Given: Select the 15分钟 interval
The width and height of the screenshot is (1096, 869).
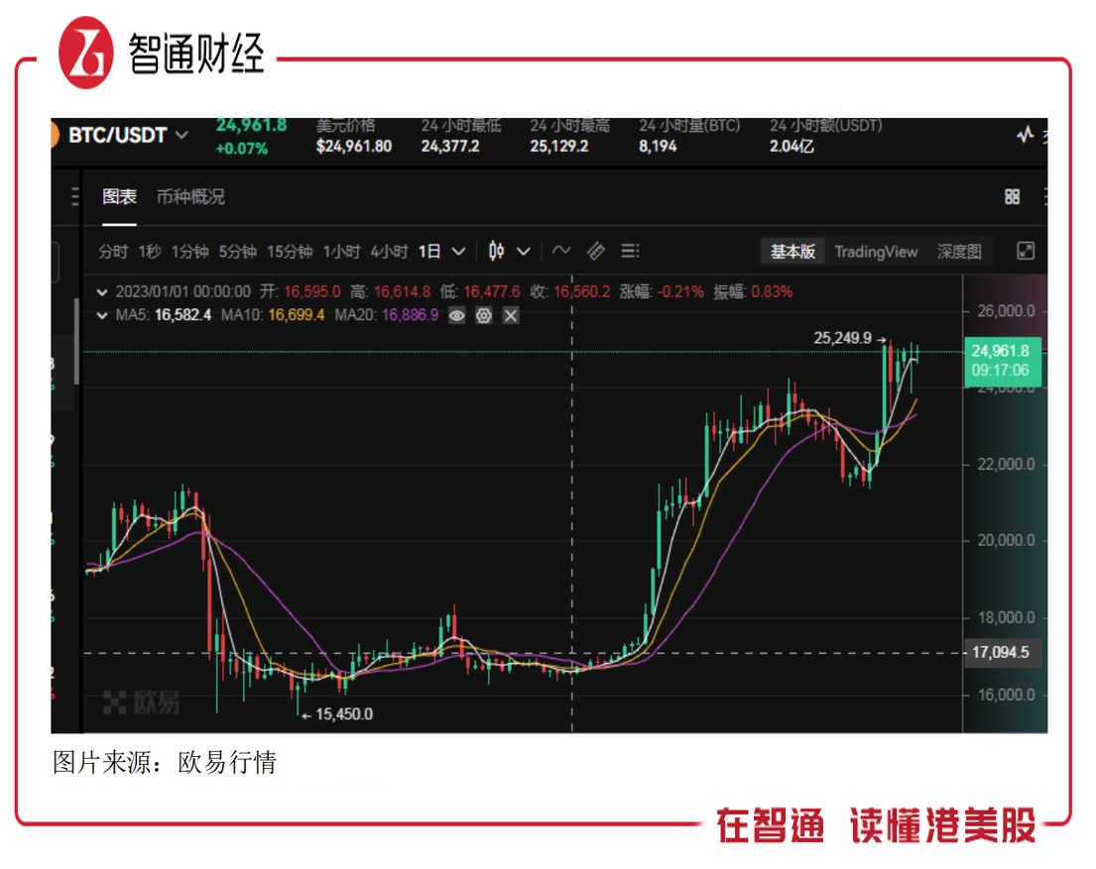Looking at the screenshot, I should 290,252.
